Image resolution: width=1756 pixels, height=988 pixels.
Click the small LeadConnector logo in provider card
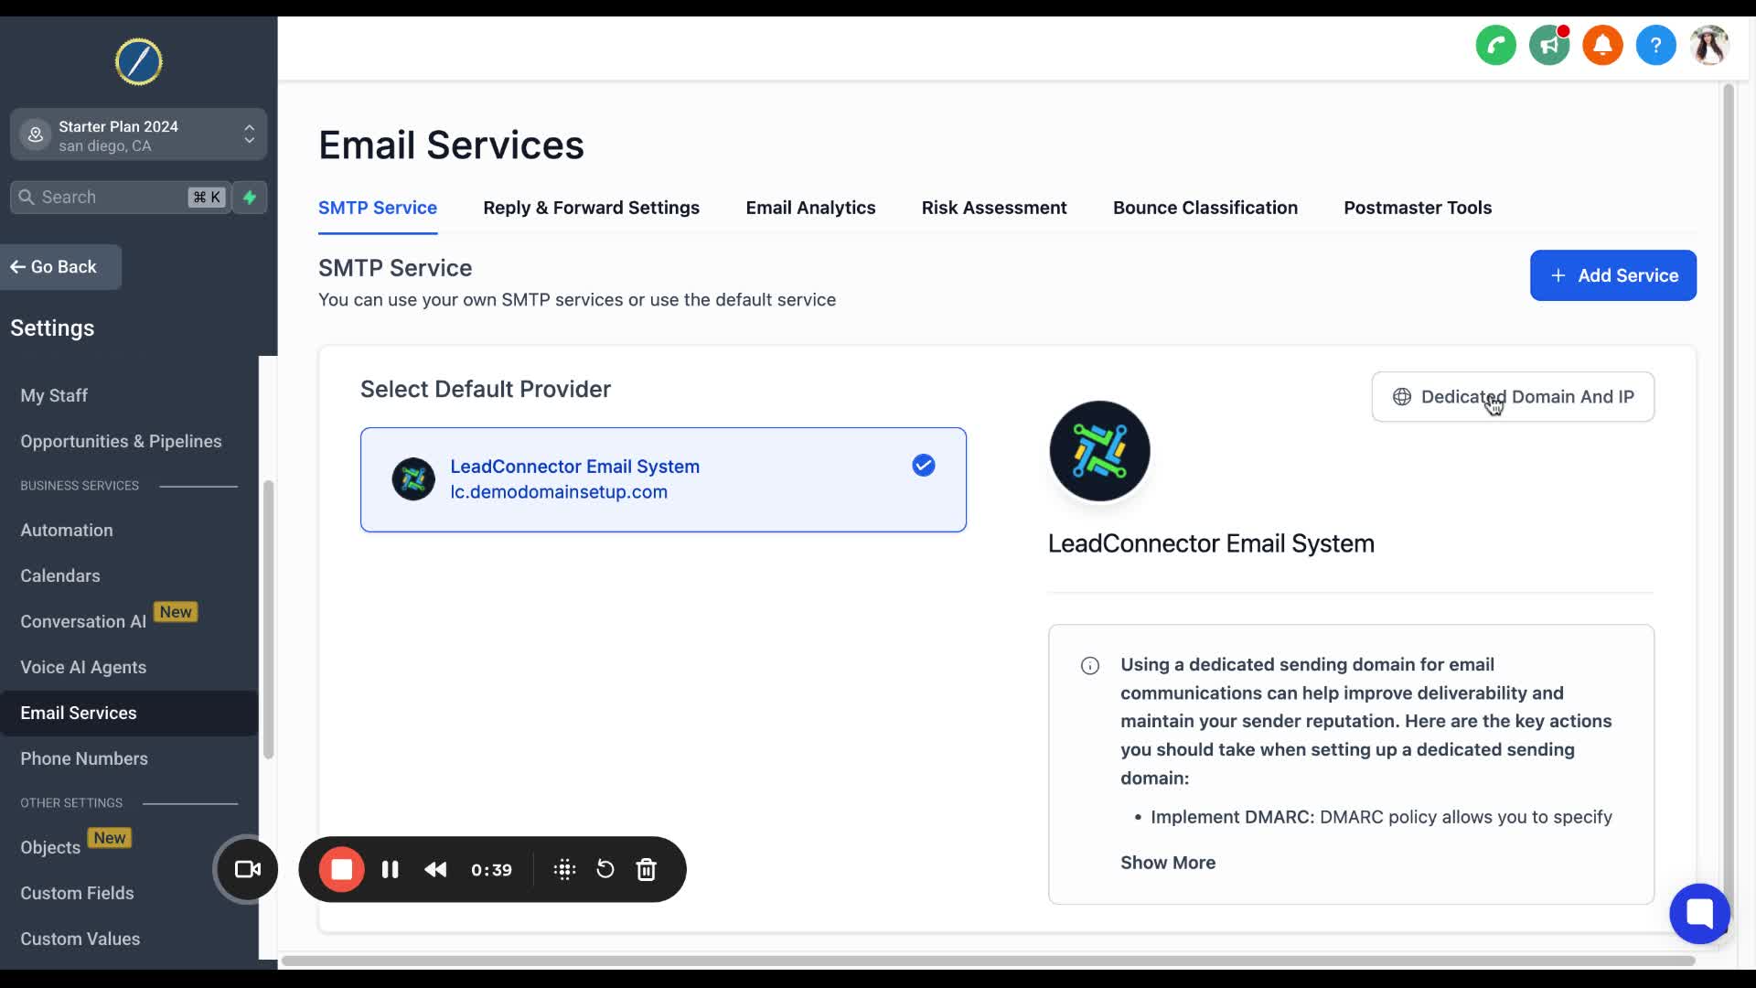click(x=413, y=478)
